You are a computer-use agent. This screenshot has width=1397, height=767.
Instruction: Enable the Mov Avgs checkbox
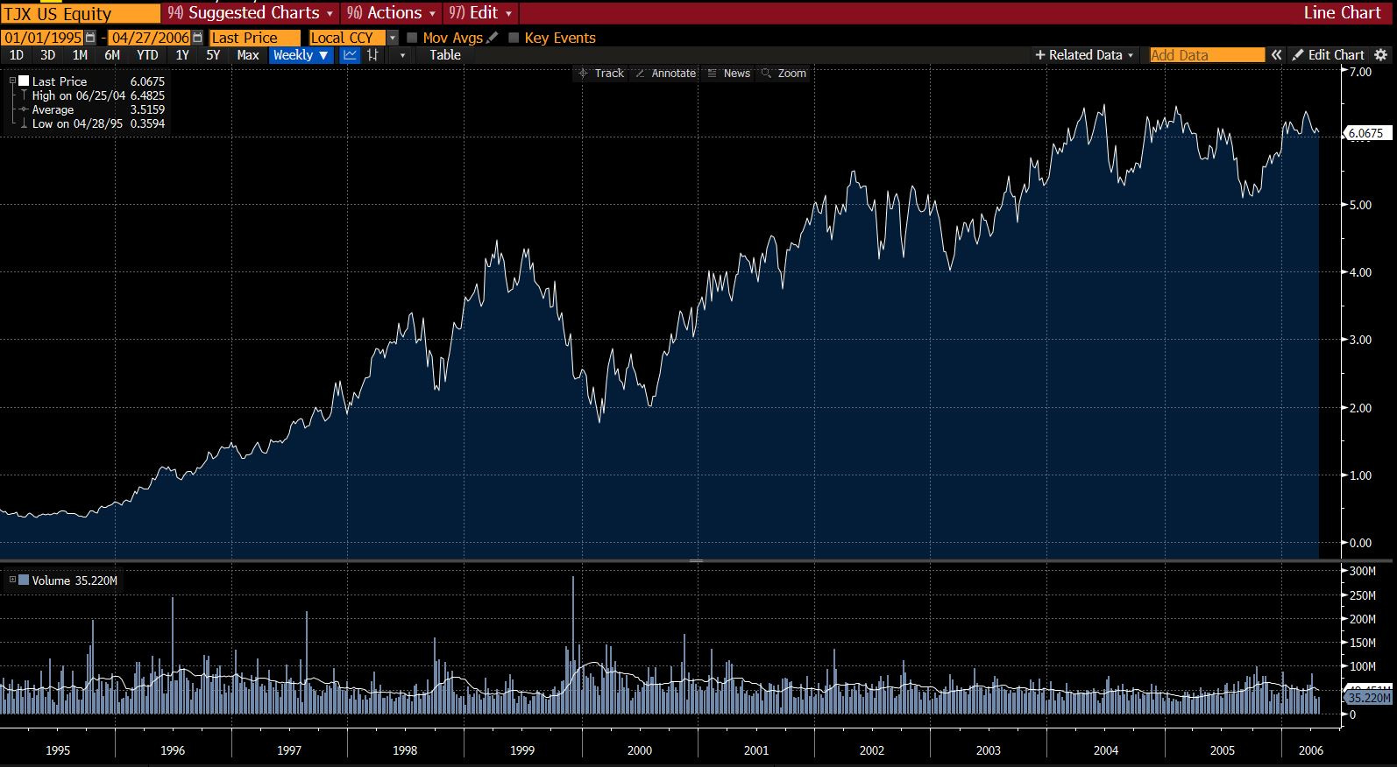point(412,38)
